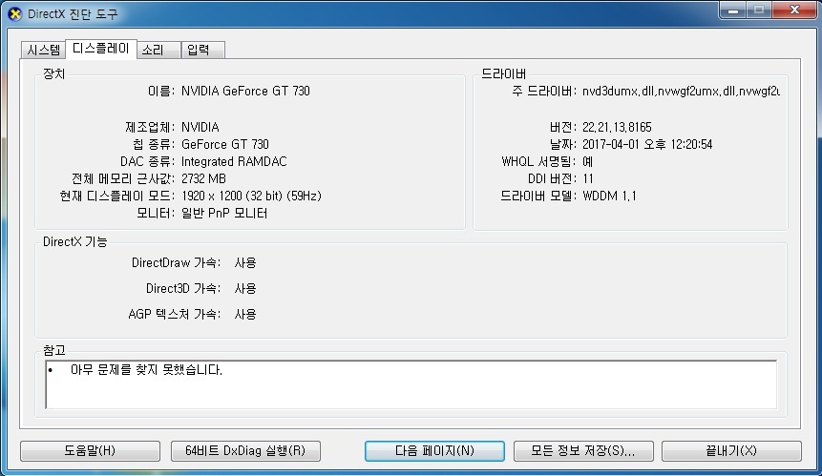Click the Direct3D 가속 사용 status text
The height and width of the screenshot is (476, 822).
coord(244,288)
